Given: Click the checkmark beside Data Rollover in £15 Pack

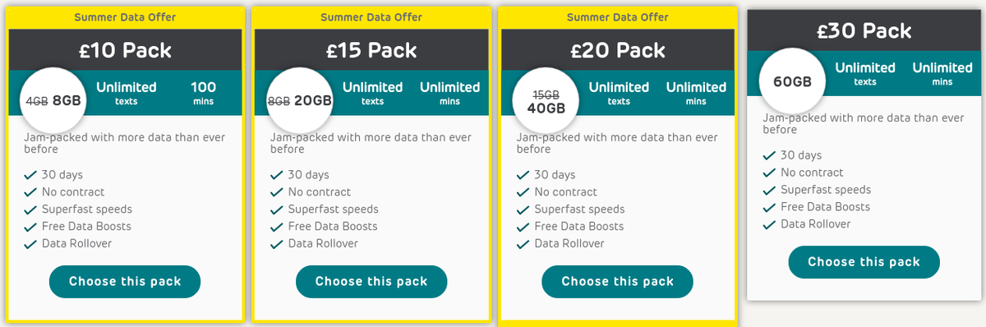Looking at the screenshot, I should pyautogui.click(x=277, y=244).
